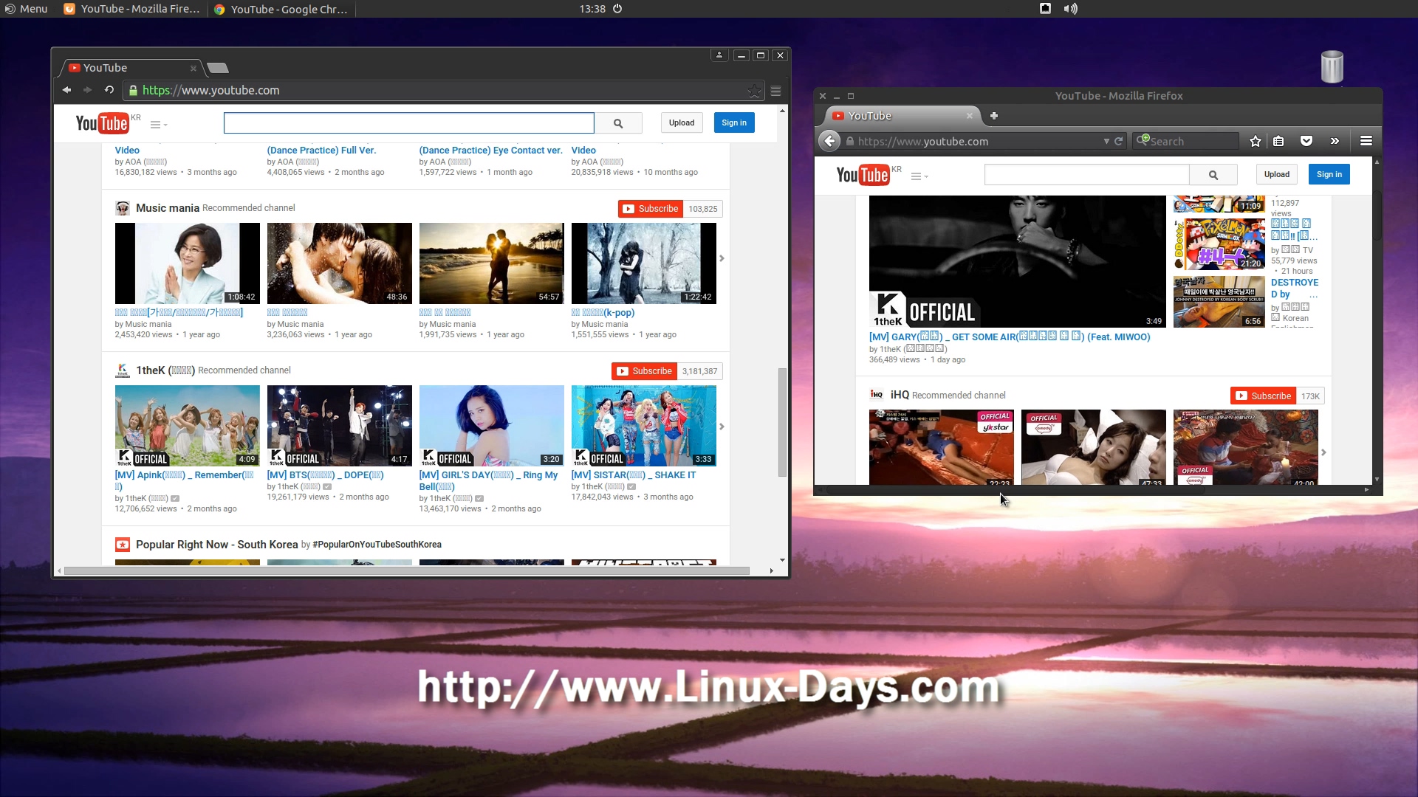Open 54:57 sunset beach video thumbnail

point(492,263)
